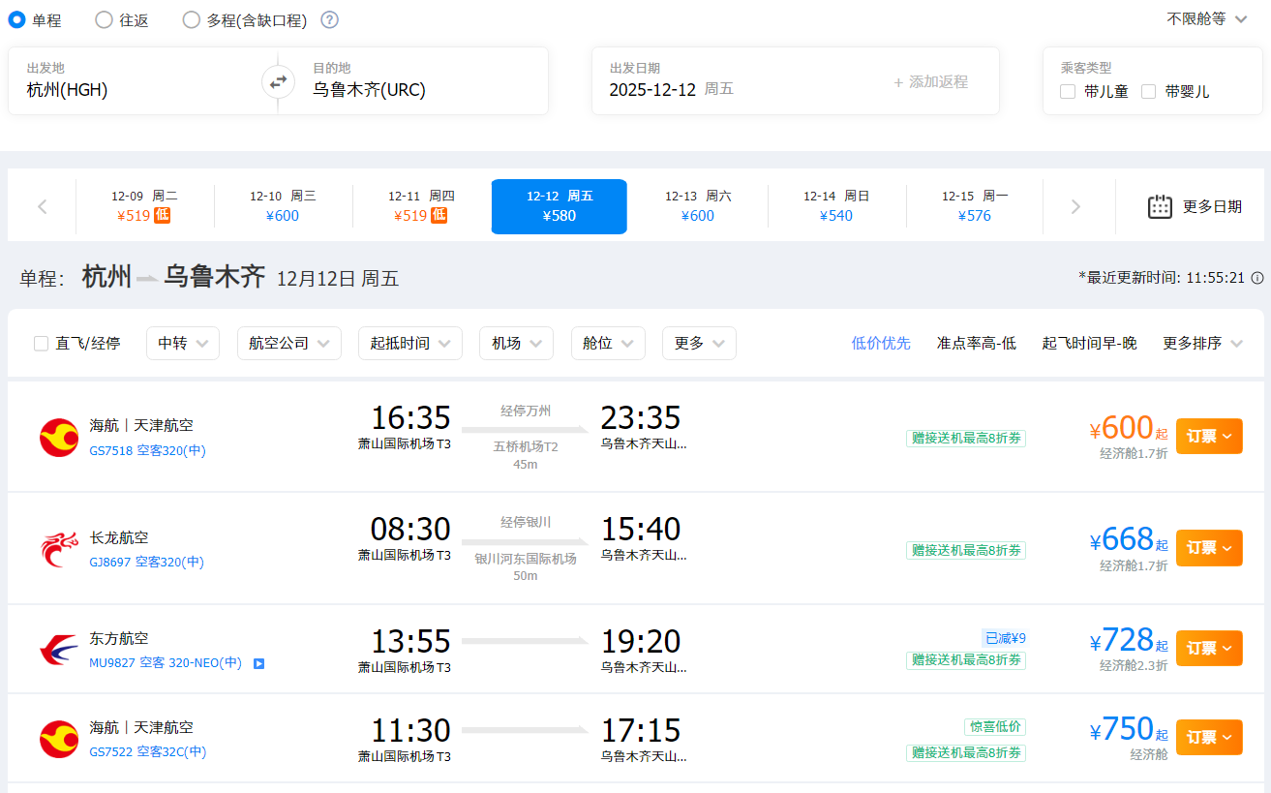Open the departure/arrival time (起抵时间) dropdown
The height and width of the screenshot is (793, 1271).
click(x=409, y=344)
